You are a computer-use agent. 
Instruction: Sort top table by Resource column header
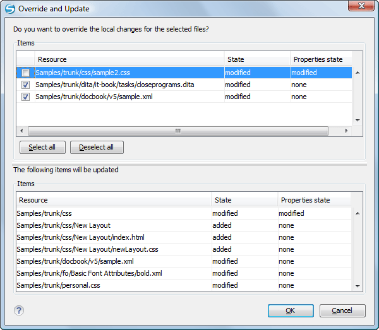pos(129,59)
